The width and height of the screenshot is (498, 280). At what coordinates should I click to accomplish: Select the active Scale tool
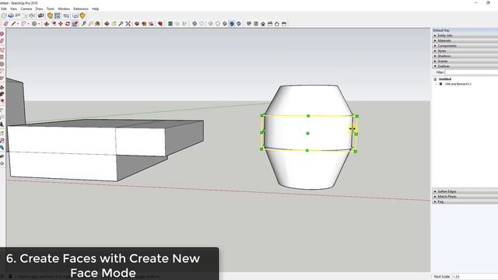[x=75, y=24]
